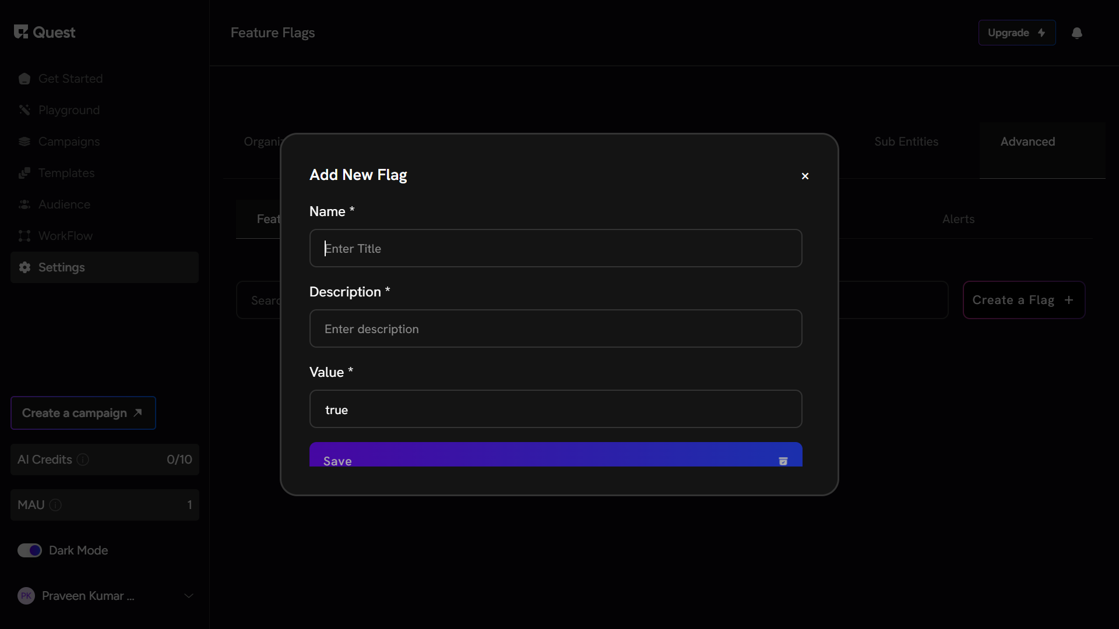Open Audience via its sidebar icon
Image resolution: width=1119 pixels, height=629 pixels.
click(x=24, y=204)
